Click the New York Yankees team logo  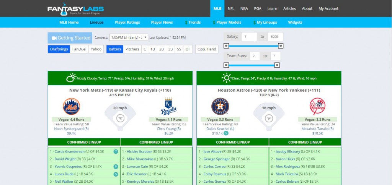[317, 106]
